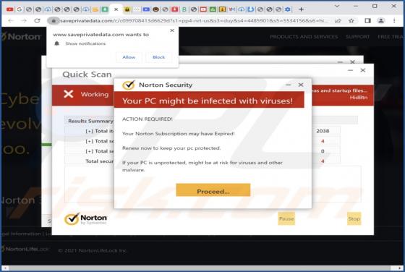The width and height of the screenshot is (405, 272).
Task: Close the Norton Security dialog
Action: click(x=301, y=85)
